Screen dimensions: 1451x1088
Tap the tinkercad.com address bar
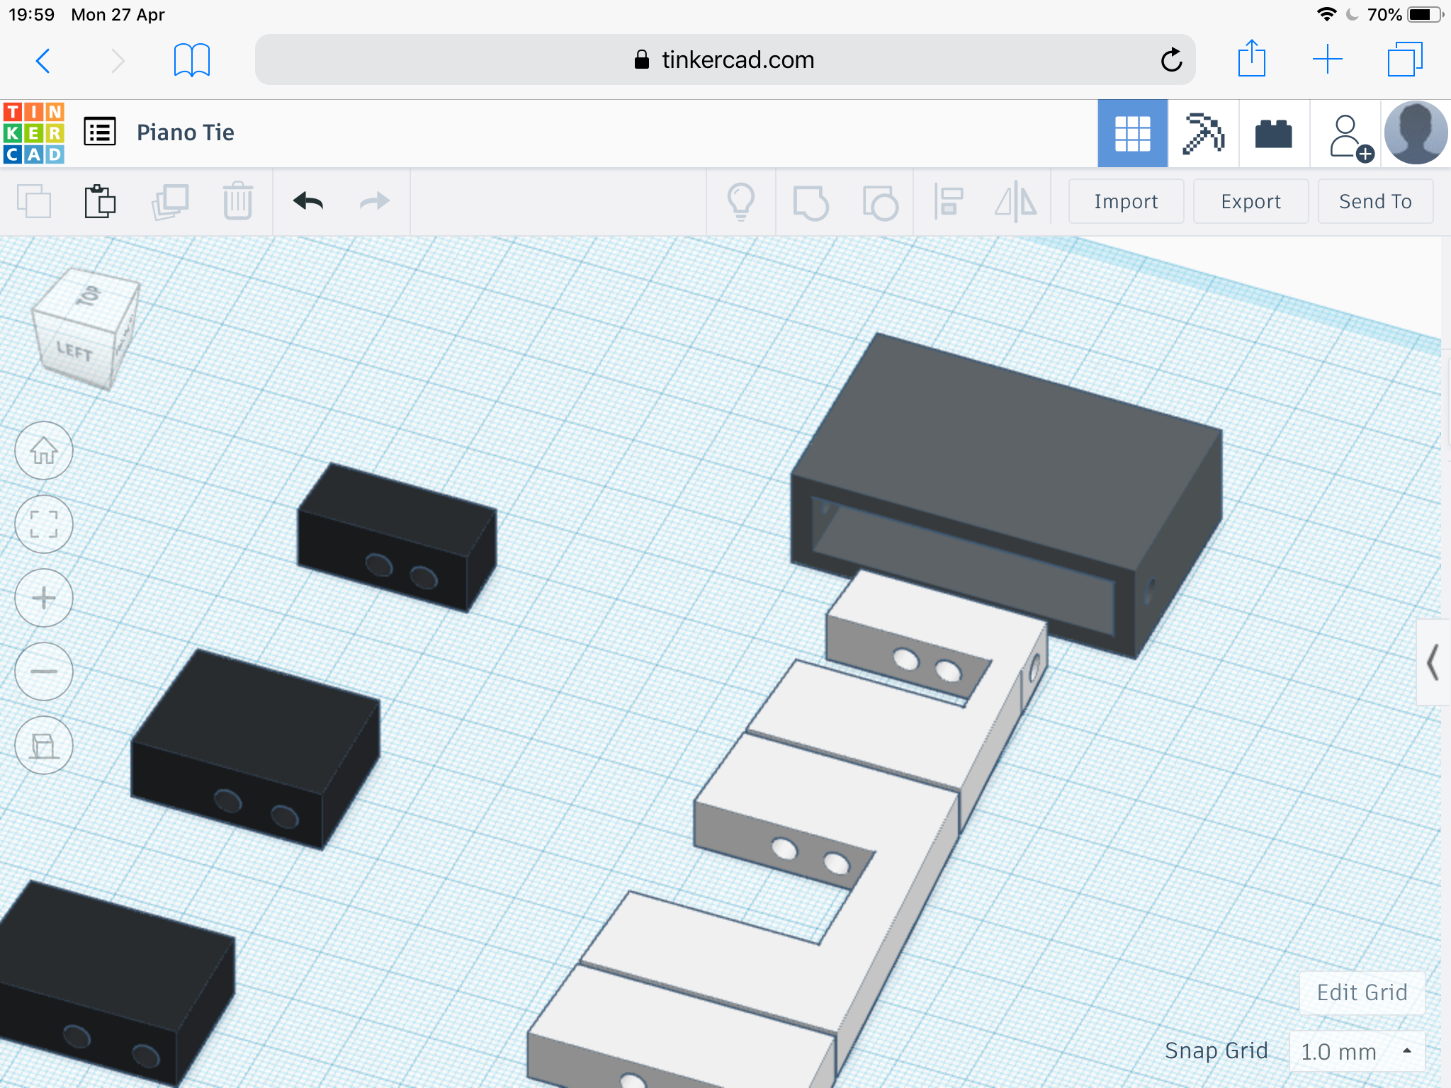point(725,60)
